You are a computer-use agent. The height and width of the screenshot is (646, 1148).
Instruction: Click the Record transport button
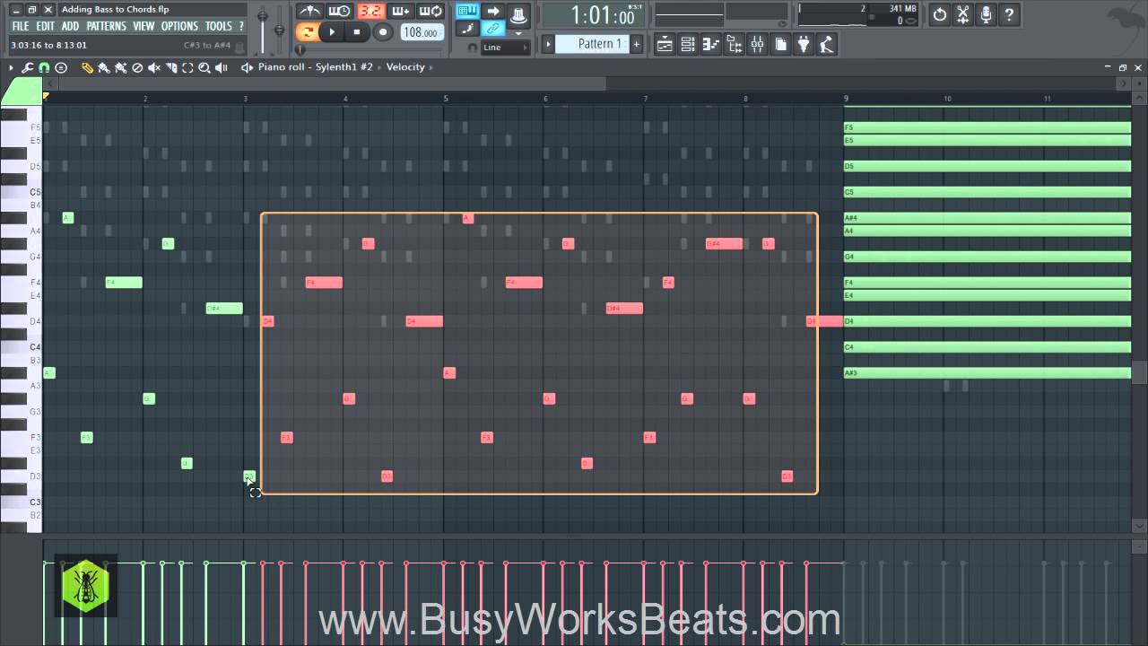(x=383, y=32)
